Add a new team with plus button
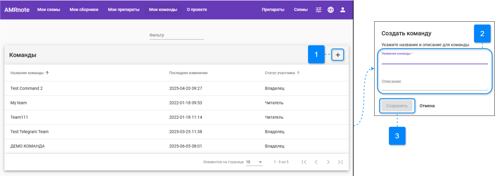Screen dimensions: 495x176 click(338, 55)
